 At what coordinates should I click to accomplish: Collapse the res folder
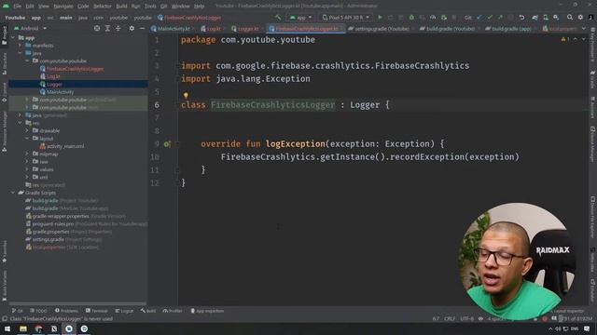coord(20,123)
